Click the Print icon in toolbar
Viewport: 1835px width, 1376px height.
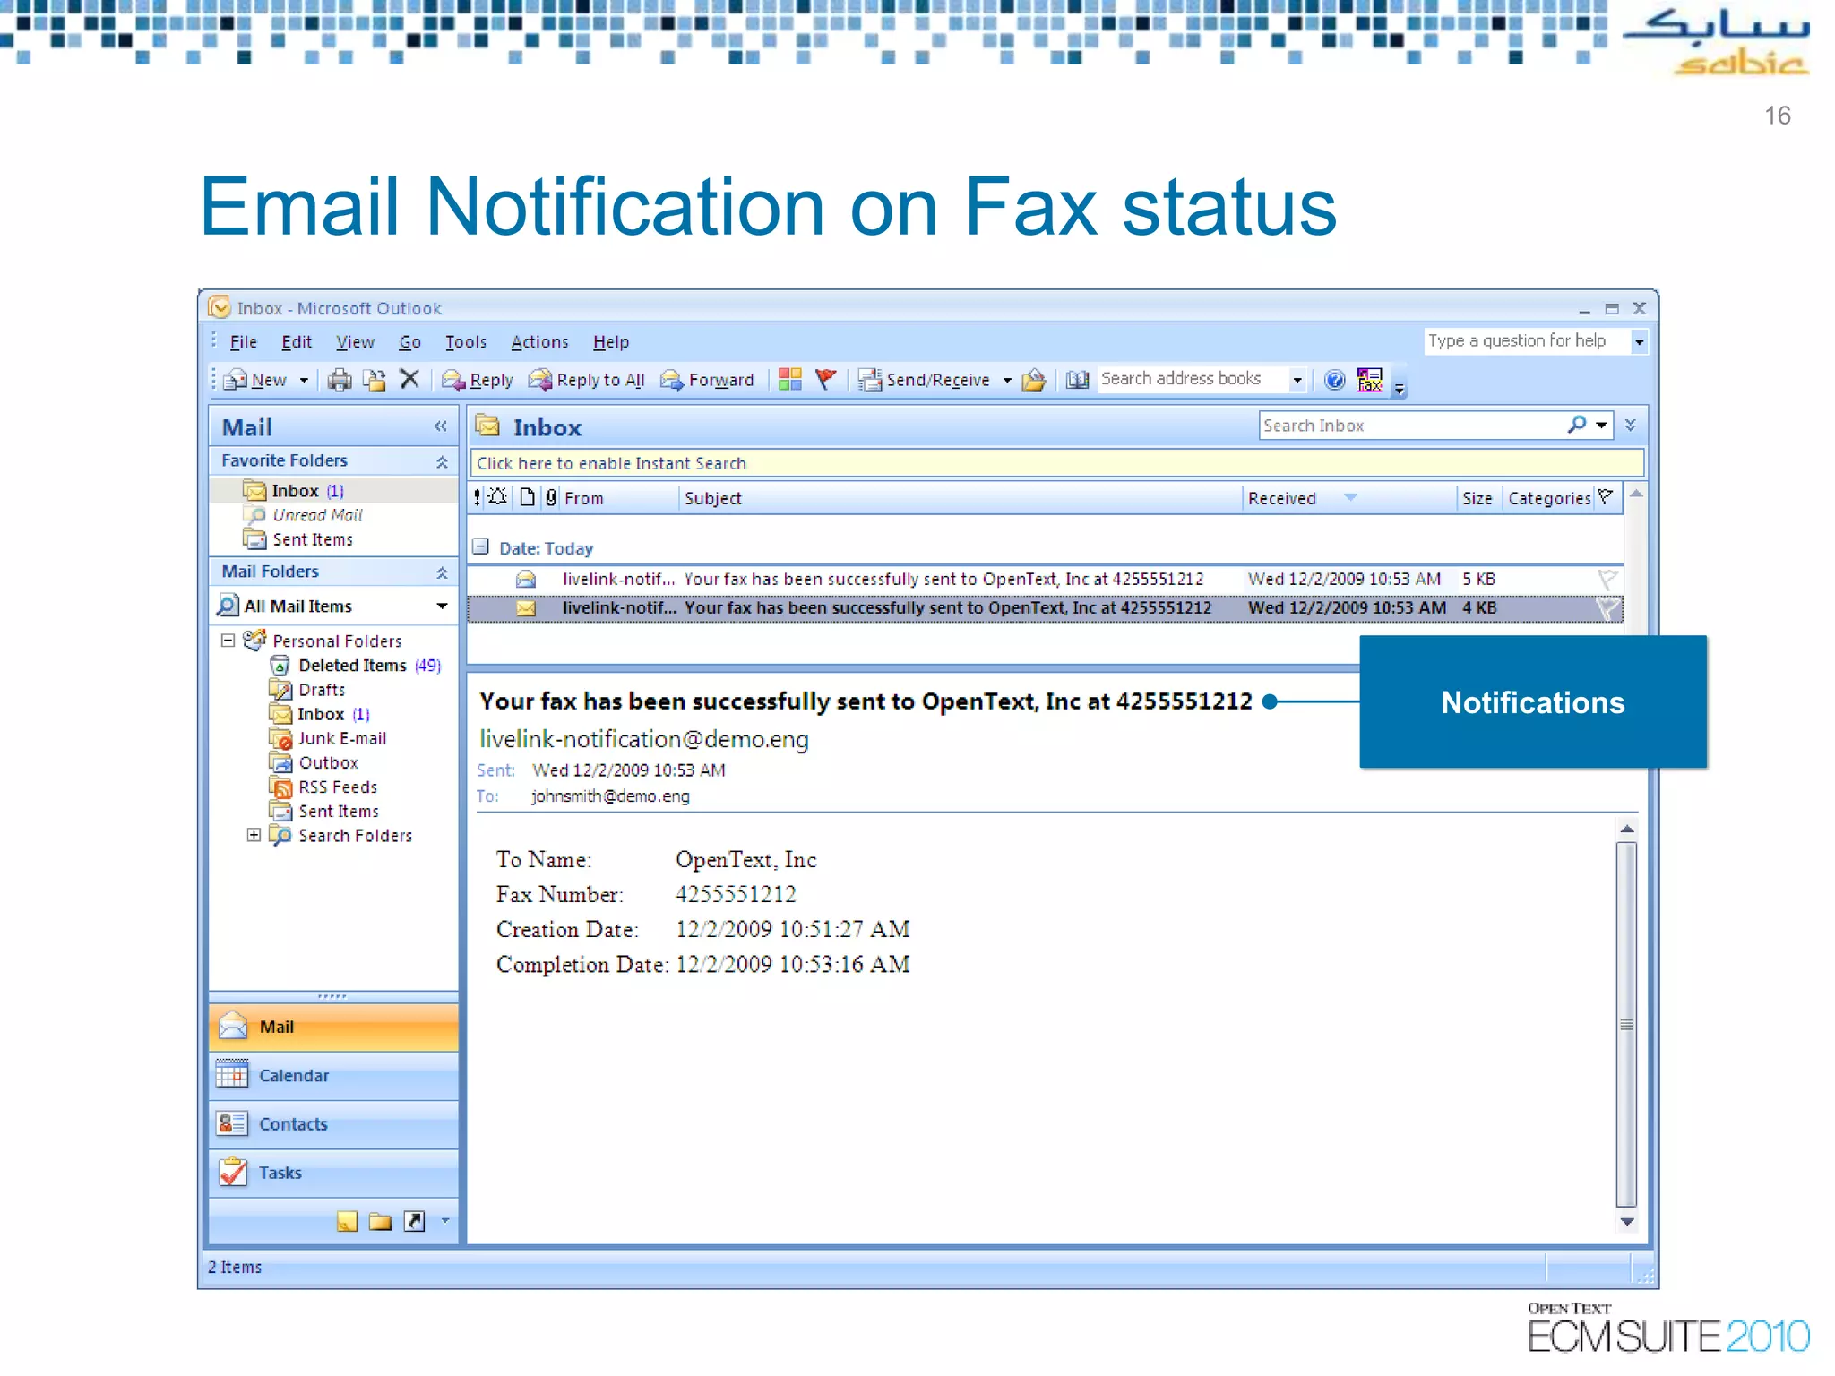(340, 381)
